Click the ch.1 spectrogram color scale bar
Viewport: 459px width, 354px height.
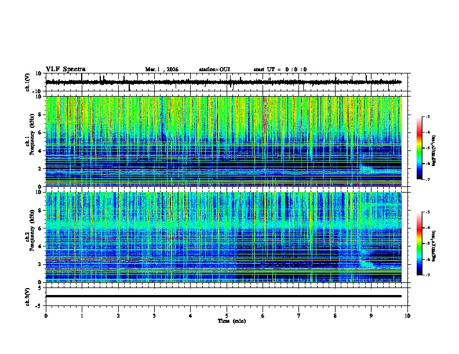pyautogui.click(x=420, y=148)
